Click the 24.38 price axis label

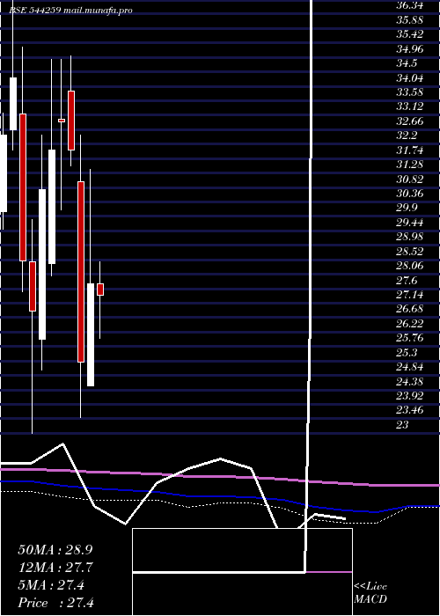click(x=410, y=381)
